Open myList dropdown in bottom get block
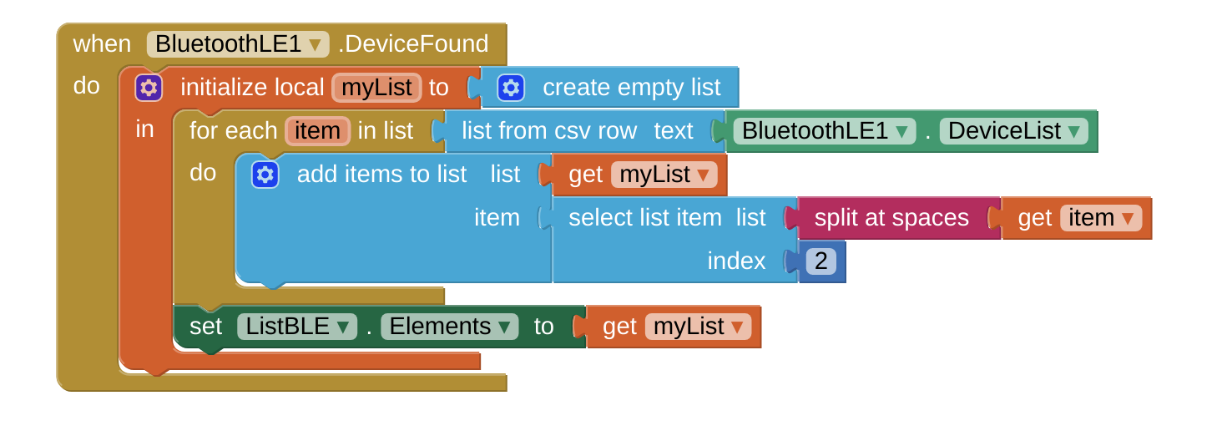The height and width of the screenshot is (421, 1227). pos(737,327)
